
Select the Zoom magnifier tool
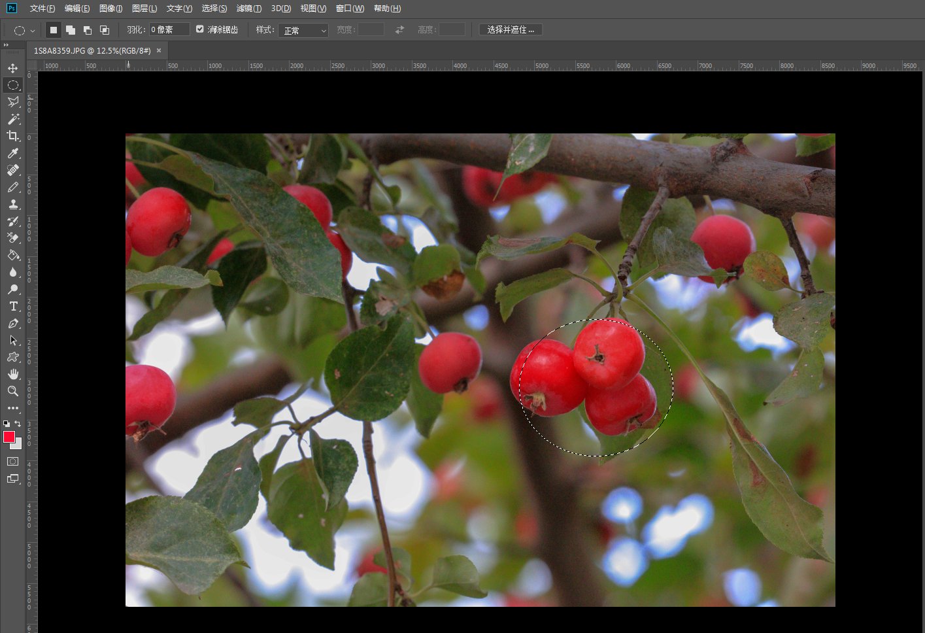click(x=12, y=391)
